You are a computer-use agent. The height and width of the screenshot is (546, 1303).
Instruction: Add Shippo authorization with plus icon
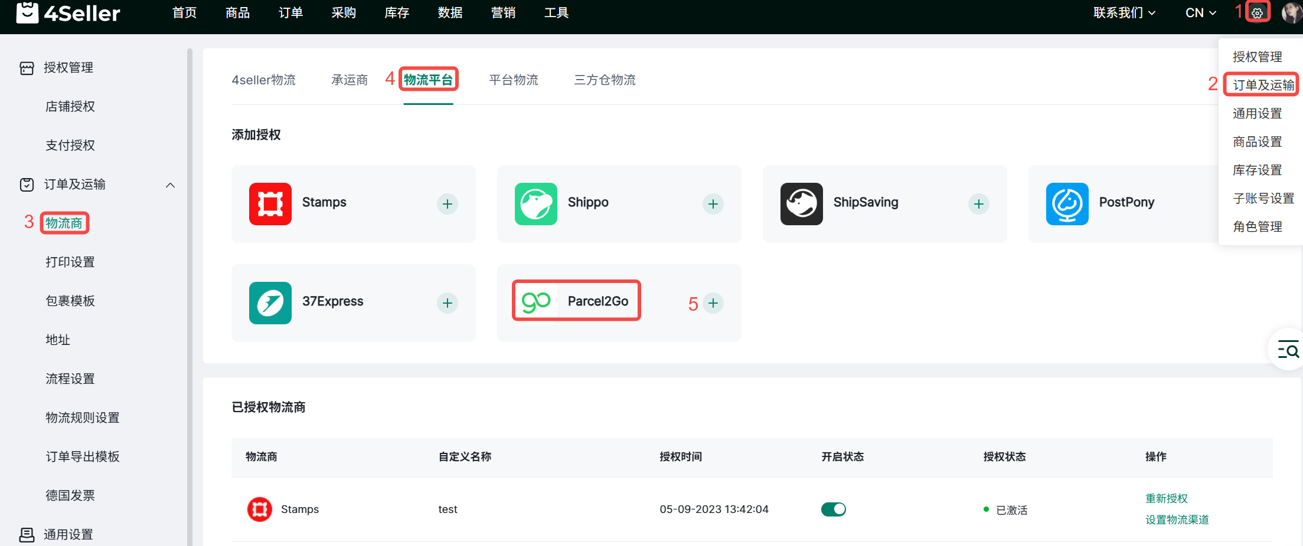tap(713, 204)
